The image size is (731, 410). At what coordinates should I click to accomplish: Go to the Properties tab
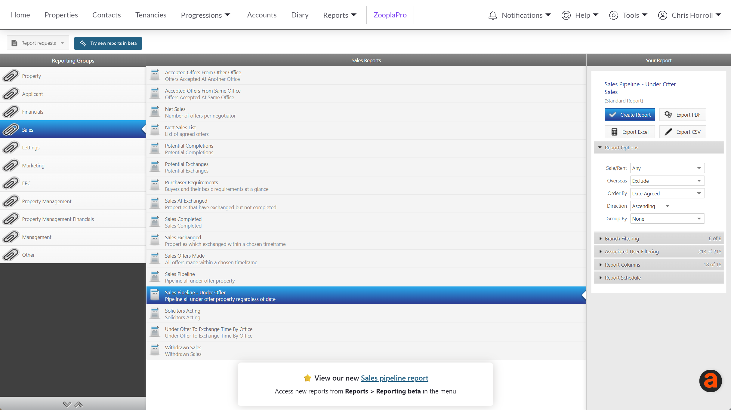pos(61,15)
